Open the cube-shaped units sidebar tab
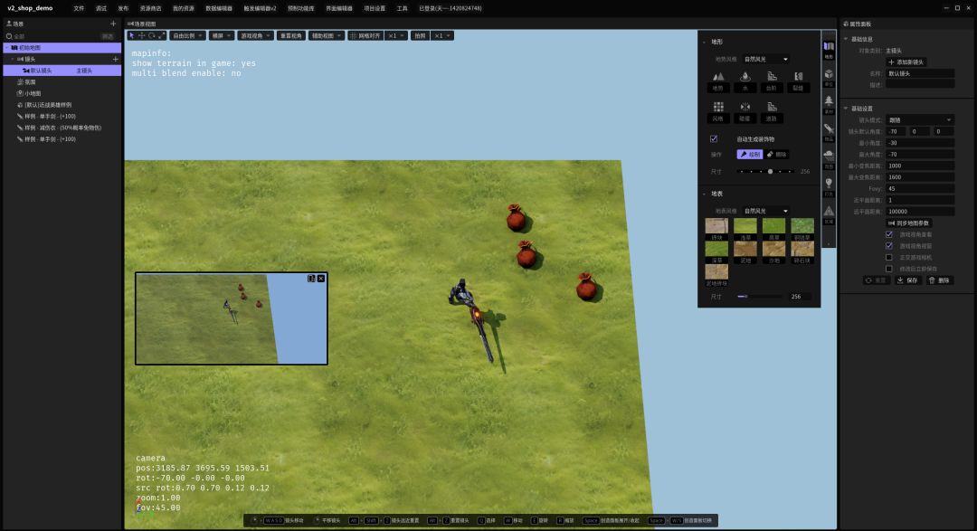 829,77
